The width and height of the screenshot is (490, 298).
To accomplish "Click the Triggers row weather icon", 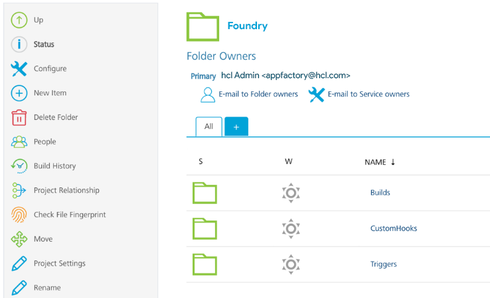I will (291, 264).
